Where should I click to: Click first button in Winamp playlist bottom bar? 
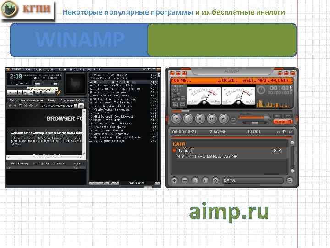click(x=92, y=183)
